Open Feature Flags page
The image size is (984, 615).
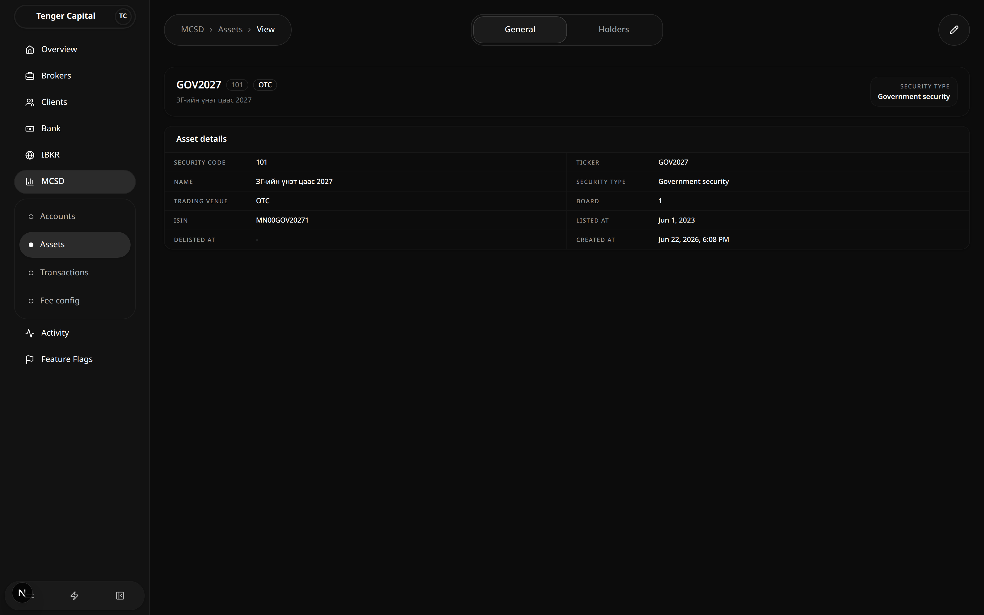75,360
